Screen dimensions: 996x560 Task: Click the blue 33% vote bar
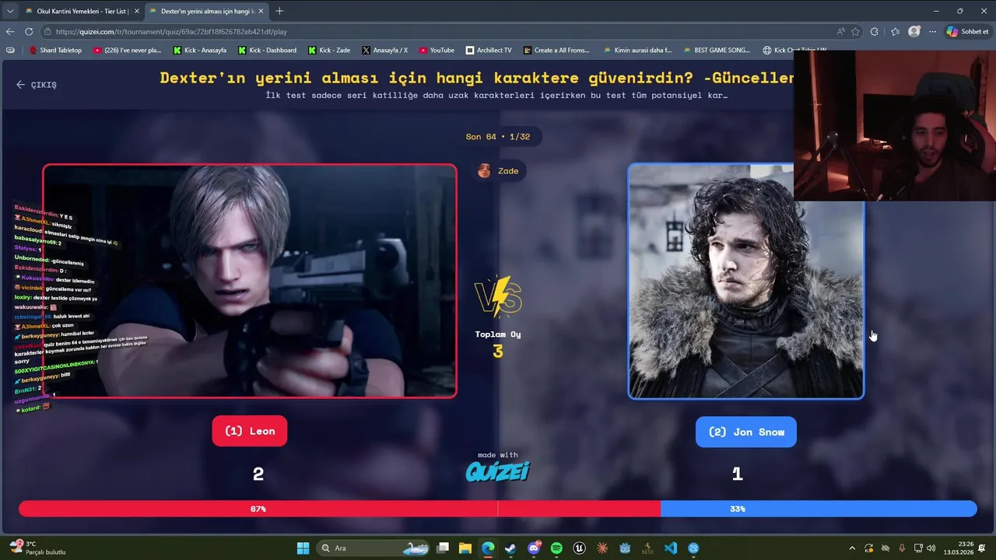(819, 509)
